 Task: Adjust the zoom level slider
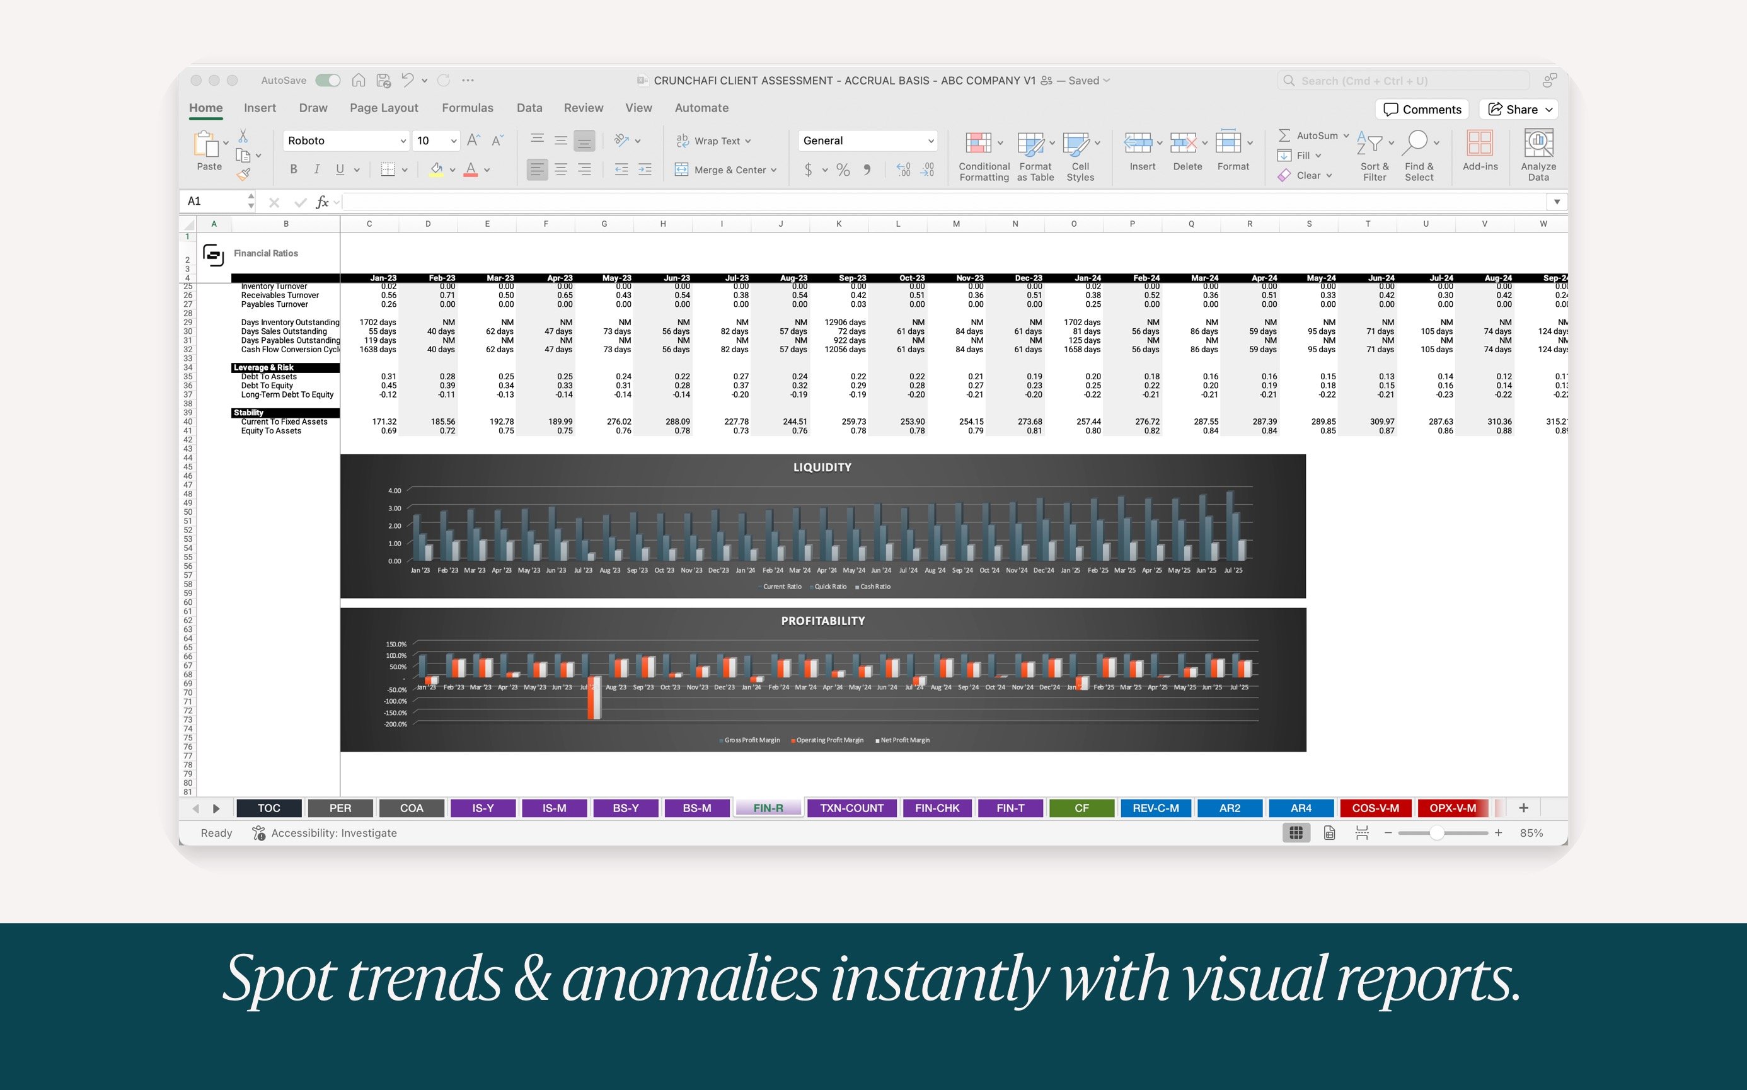1436,833
